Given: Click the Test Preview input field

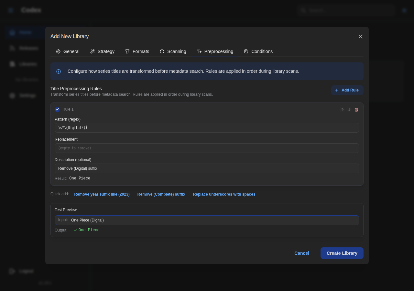Looking at the screenshot, I should [x=207, y=220].
